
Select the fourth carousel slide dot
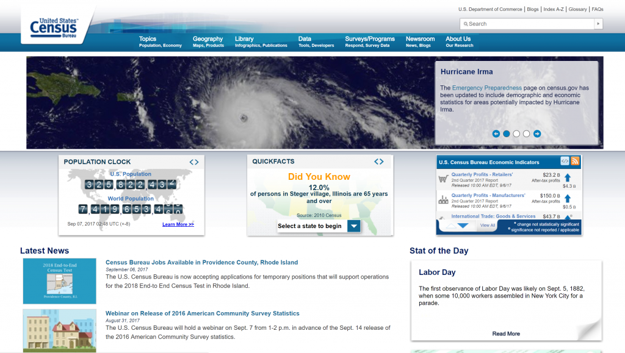pos(526,134)
